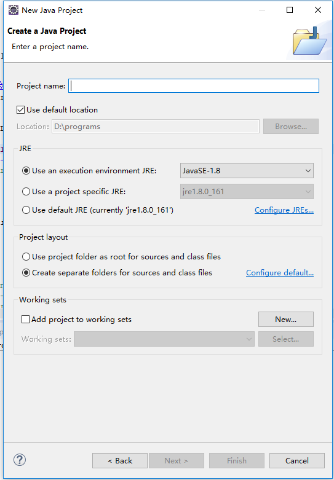This screenshot has width=334, height=480.
Task: Close the dialog with the X icon
Action: pyautogui.click(x=318, y=10)
